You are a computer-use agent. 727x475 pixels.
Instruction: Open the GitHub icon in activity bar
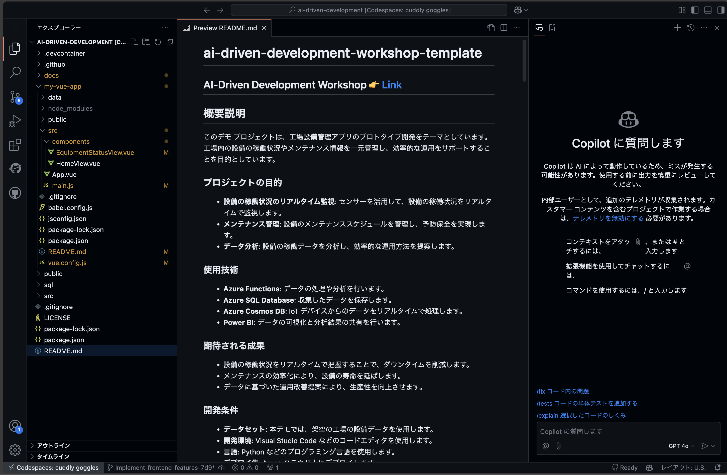click(15, 193)
